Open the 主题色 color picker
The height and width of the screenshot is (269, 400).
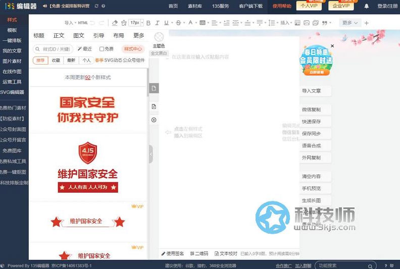159,37
